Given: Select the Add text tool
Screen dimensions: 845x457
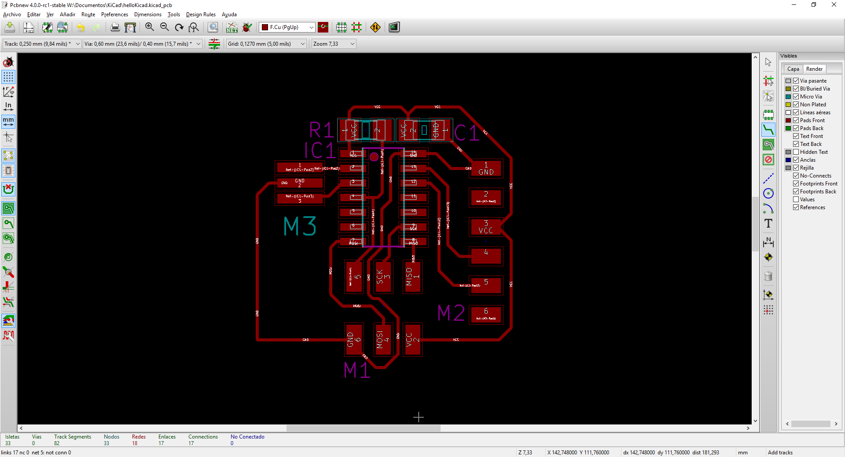Looking at the screenshot, I should click(x=768, y=223).
